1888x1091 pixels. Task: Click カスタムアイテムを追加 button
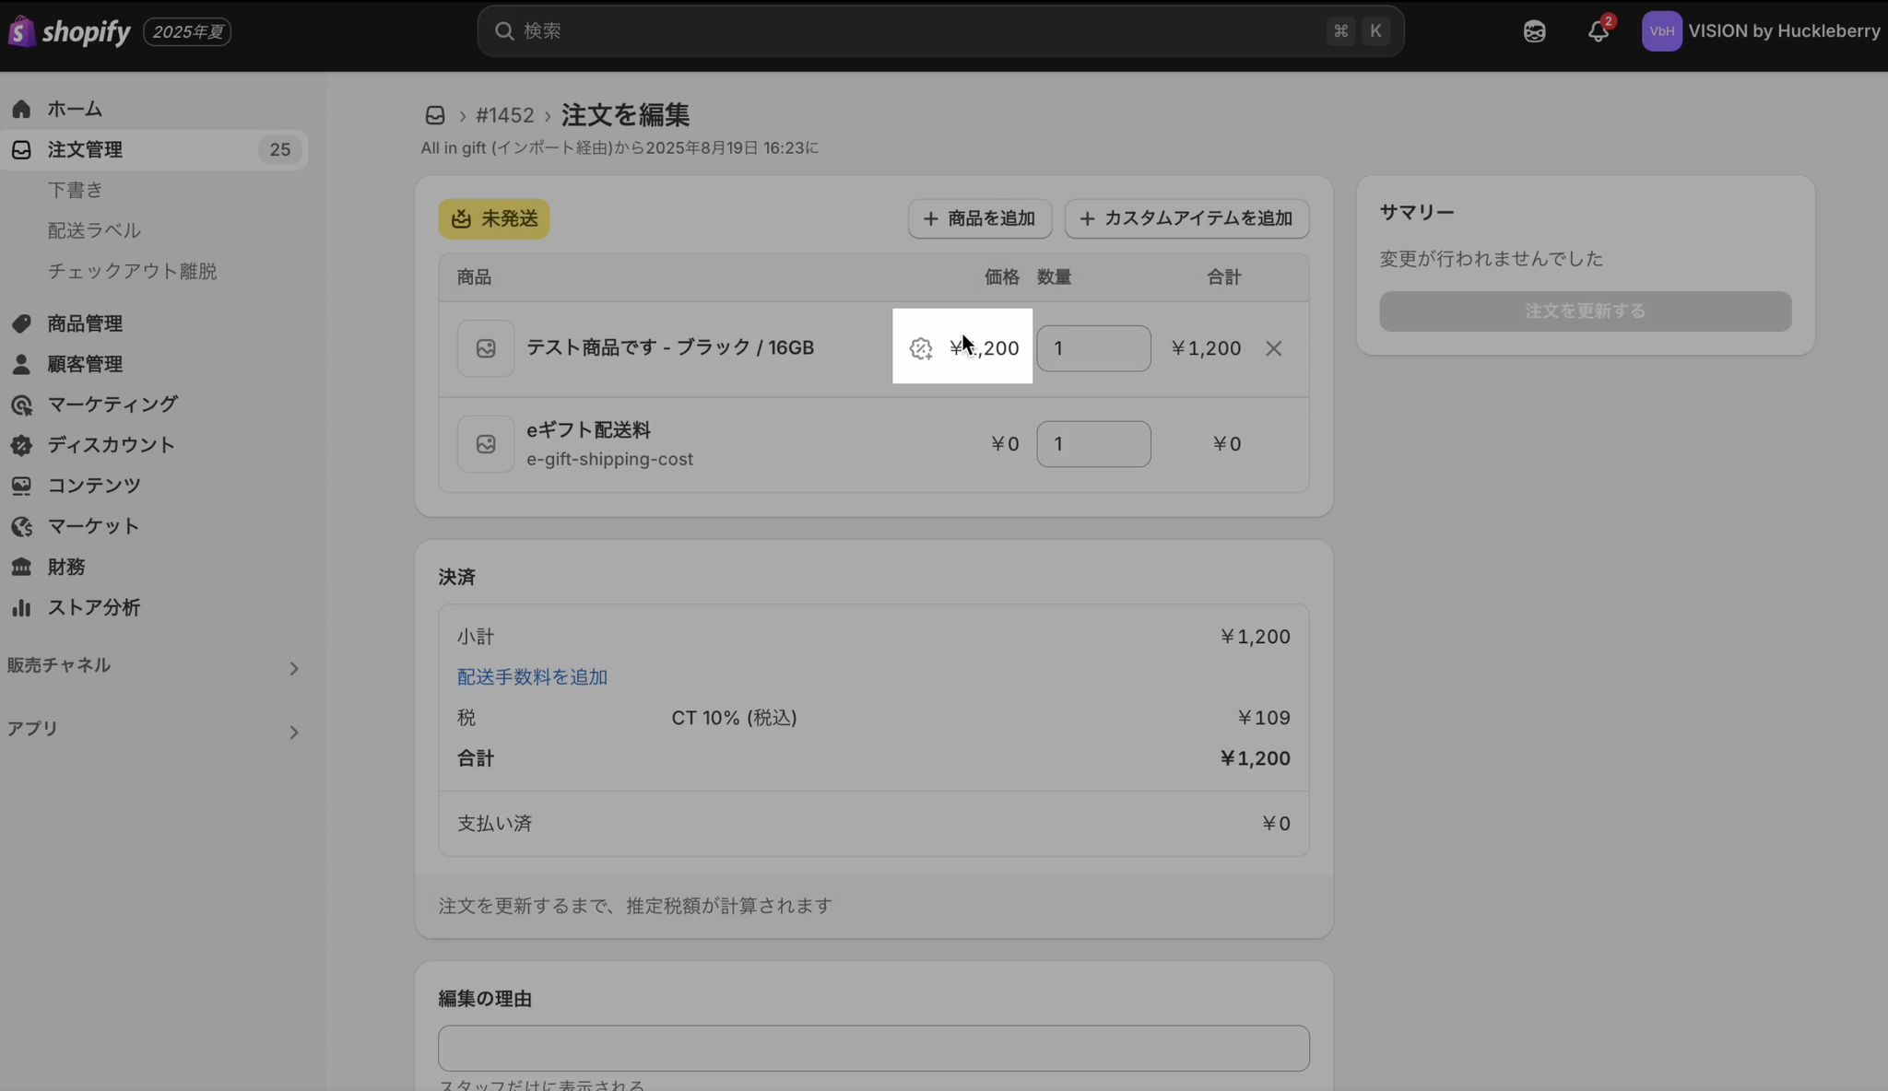(x=1186, y=218)
